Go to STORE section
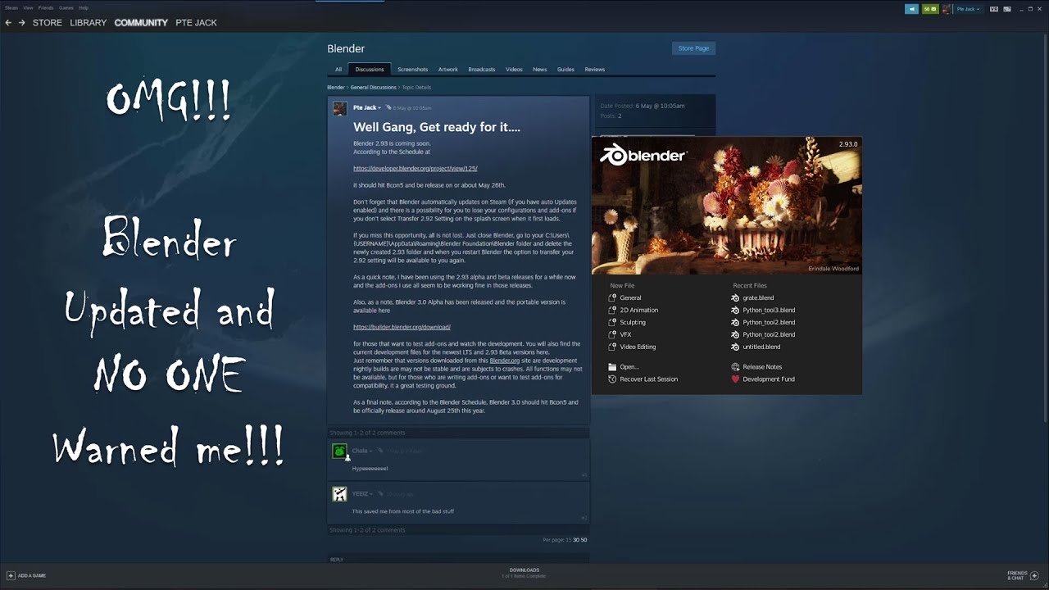 (48, 23)
